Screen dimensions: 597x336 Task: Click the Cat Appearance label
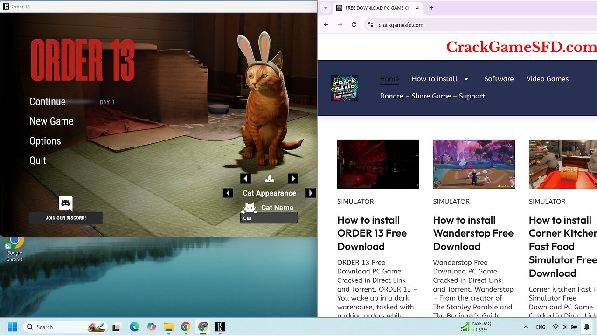(x=269, y=193)
